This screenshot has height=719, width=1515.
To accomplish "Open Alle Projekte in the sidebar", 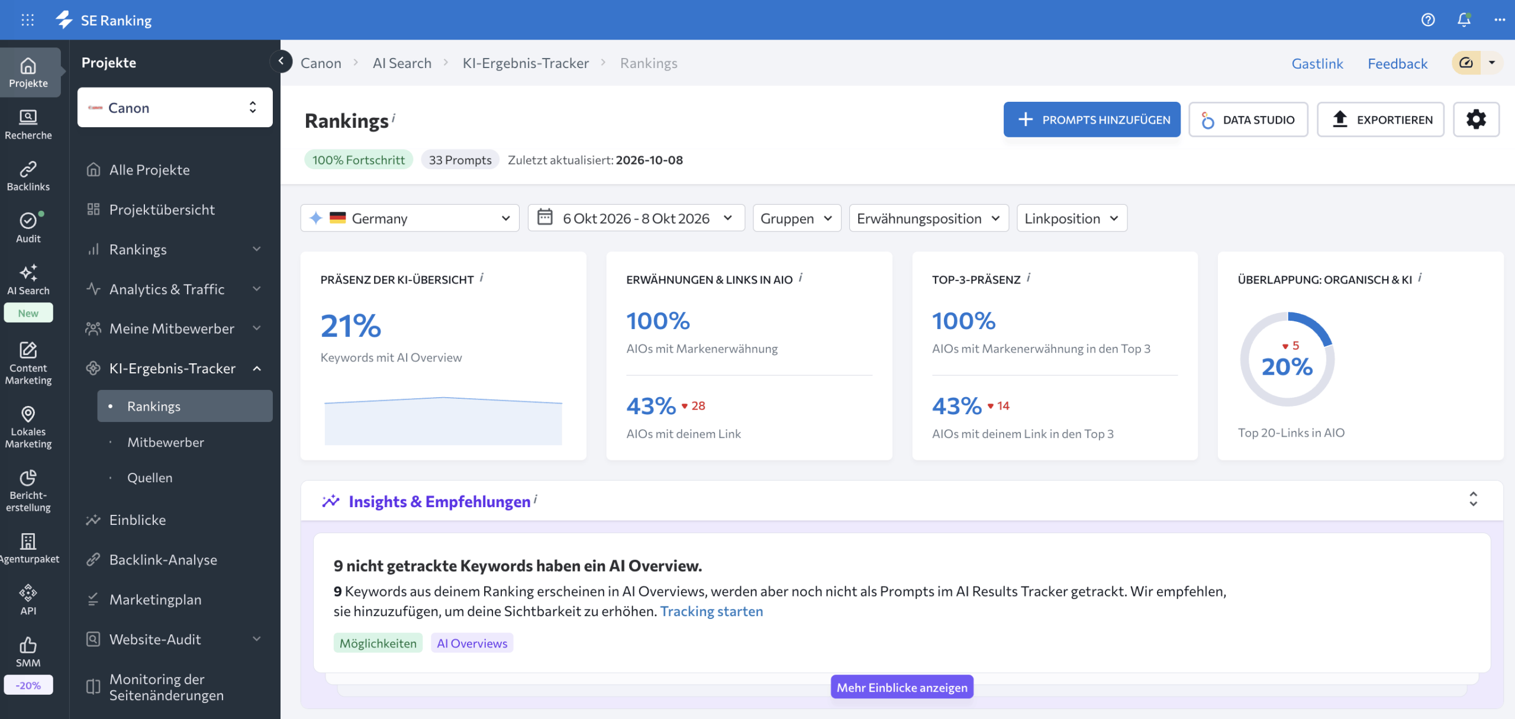I will pos(149,170).
